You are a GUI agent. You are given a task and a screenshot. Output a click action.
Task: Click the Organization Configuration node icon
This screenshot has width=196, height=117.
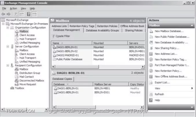(12, 28)
